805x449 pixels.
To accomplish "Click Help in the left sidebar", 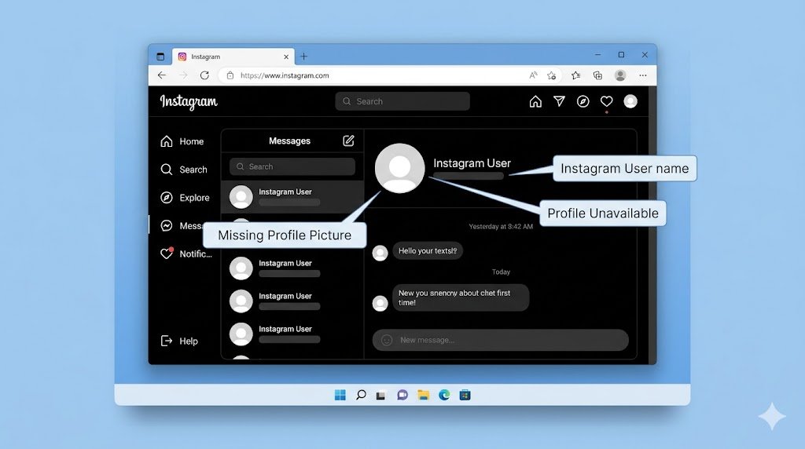I will 179,341.
